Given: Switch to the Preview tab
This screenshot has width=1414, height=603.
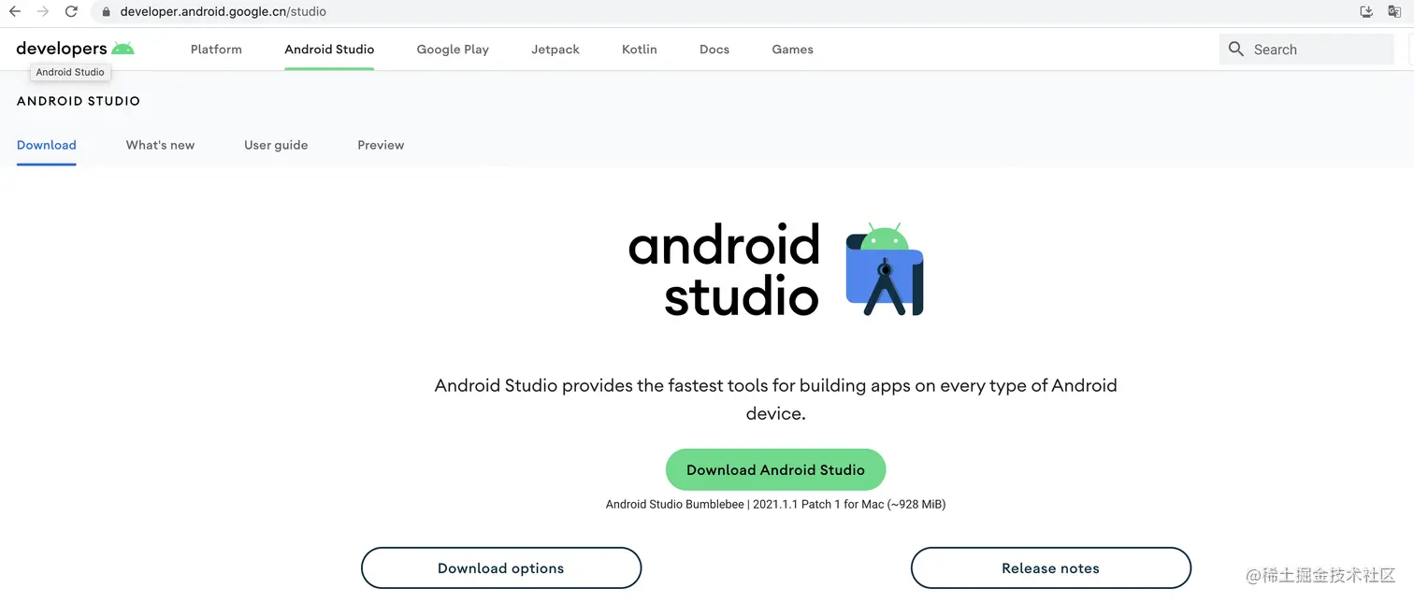Looking at the screenshot, I should tap(381, 145).
